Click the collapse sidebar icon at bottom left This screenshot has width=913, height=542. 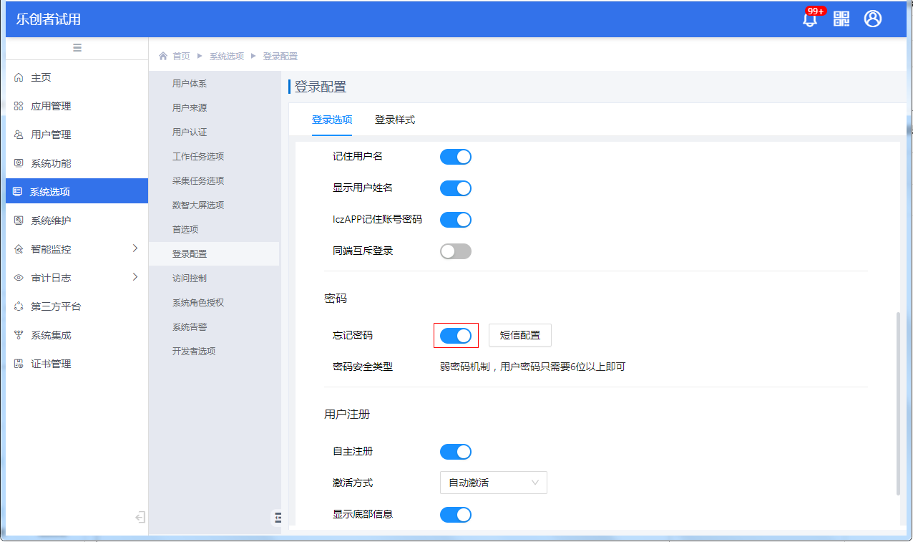click(140, 517)
